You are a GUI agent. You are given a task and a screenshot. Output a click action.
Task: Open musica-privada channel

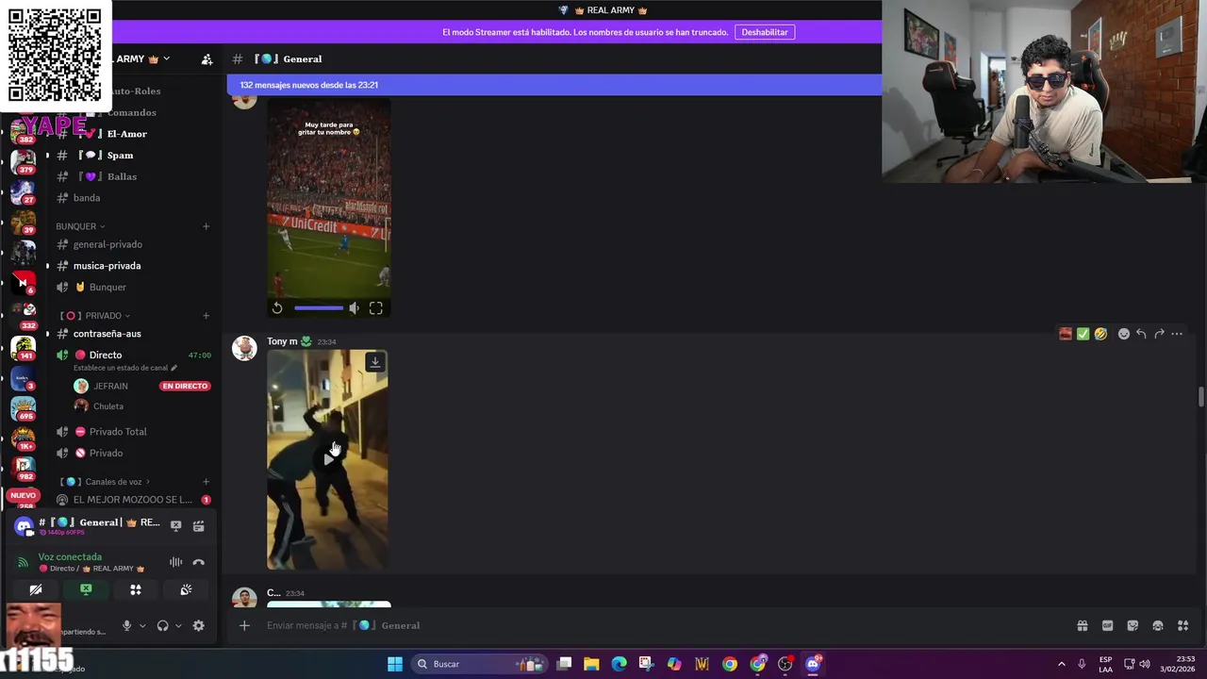(x=107, y=266)
